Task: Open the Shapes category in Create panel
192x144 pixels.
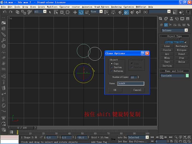Action: click(x=166, y=25)
